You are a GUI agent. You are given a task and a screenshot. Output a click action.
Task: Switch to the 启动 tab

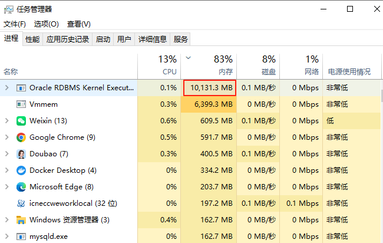point(103,39)
